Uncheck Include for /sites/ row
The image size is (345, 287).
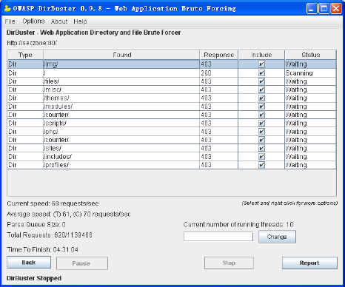[261, 149]
